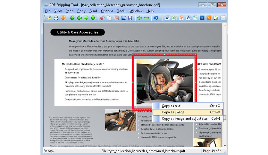
Task: Click the orange info bubble icon
Action: (63, 18)
